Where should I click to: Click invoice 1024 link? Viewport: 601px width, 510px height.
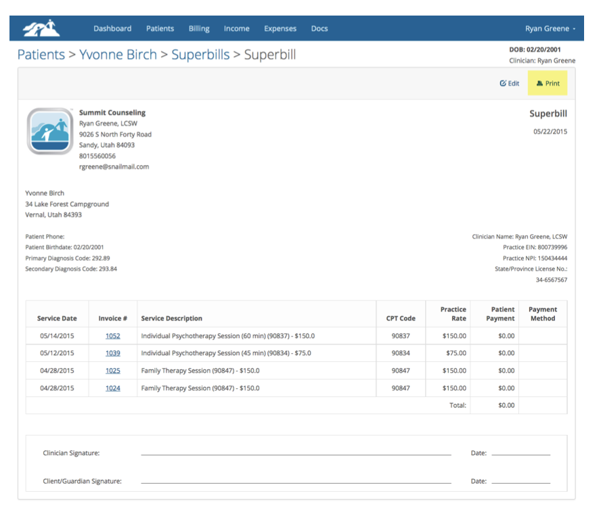[x=112, y=388]
